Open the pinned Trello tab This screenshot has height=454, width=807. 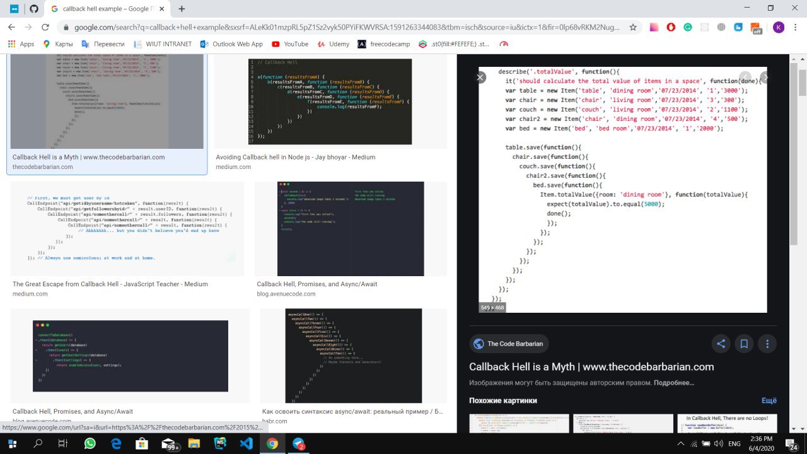tap(14, 9)
